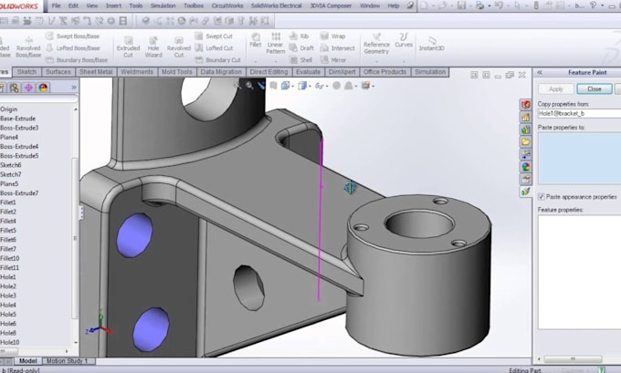621x373 pixels.
Task: Click the Copy properties from field
Action: pyautogui.click(x=579, y=113)
